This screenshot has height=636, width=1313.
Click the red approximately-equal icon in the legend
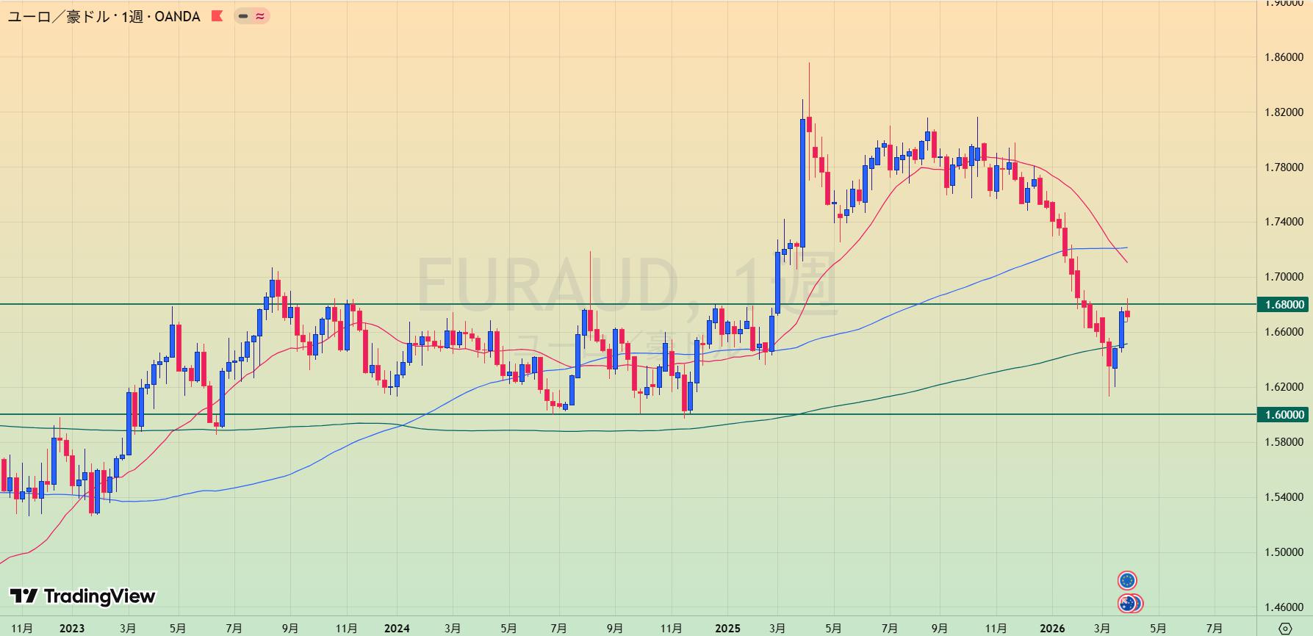point(260,15)
